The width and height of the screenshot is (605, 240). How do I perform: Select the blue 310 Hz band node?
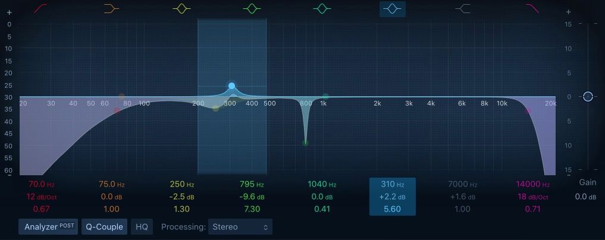click(x=231, y=86)
